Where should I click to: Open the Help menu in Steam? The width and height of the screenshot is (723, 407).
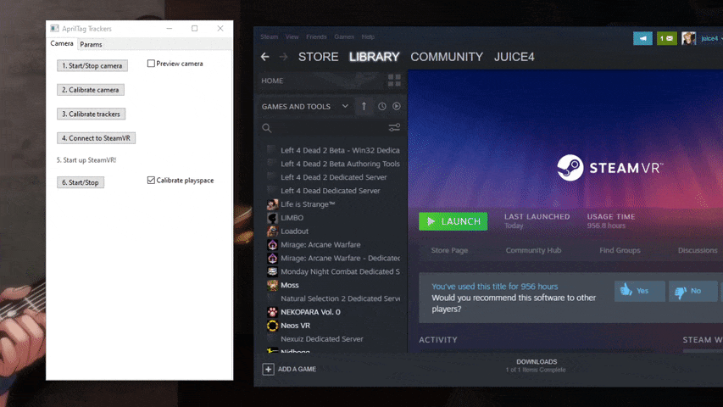(368, 37)
